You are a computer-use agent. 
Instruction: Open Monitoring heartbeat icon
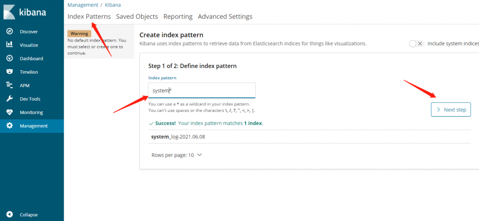click(x=9, y=112)
